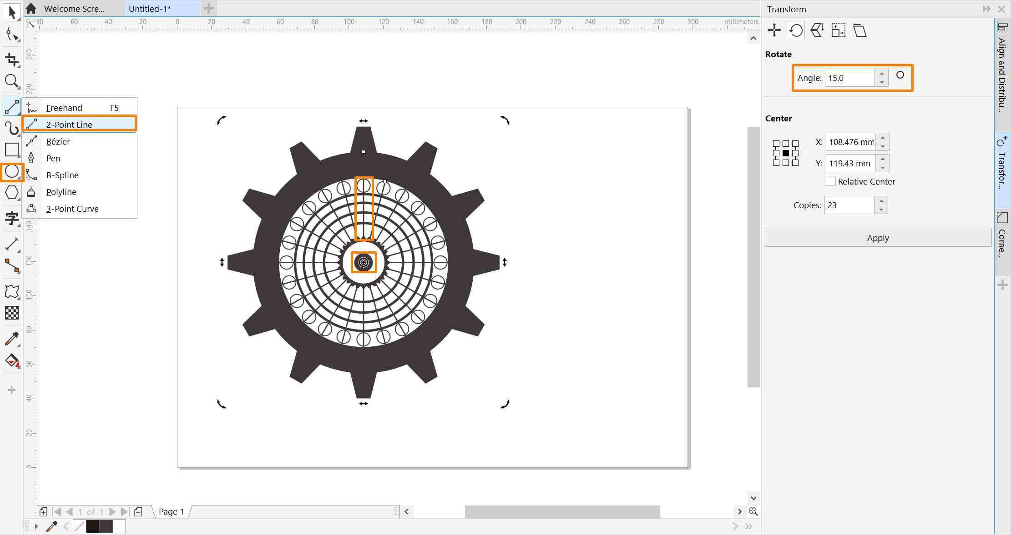Image resolution: width=1011 pixels, height=535 pixels.
Task: Select the Color Eyedropper tool
Action: pos(12,339)
